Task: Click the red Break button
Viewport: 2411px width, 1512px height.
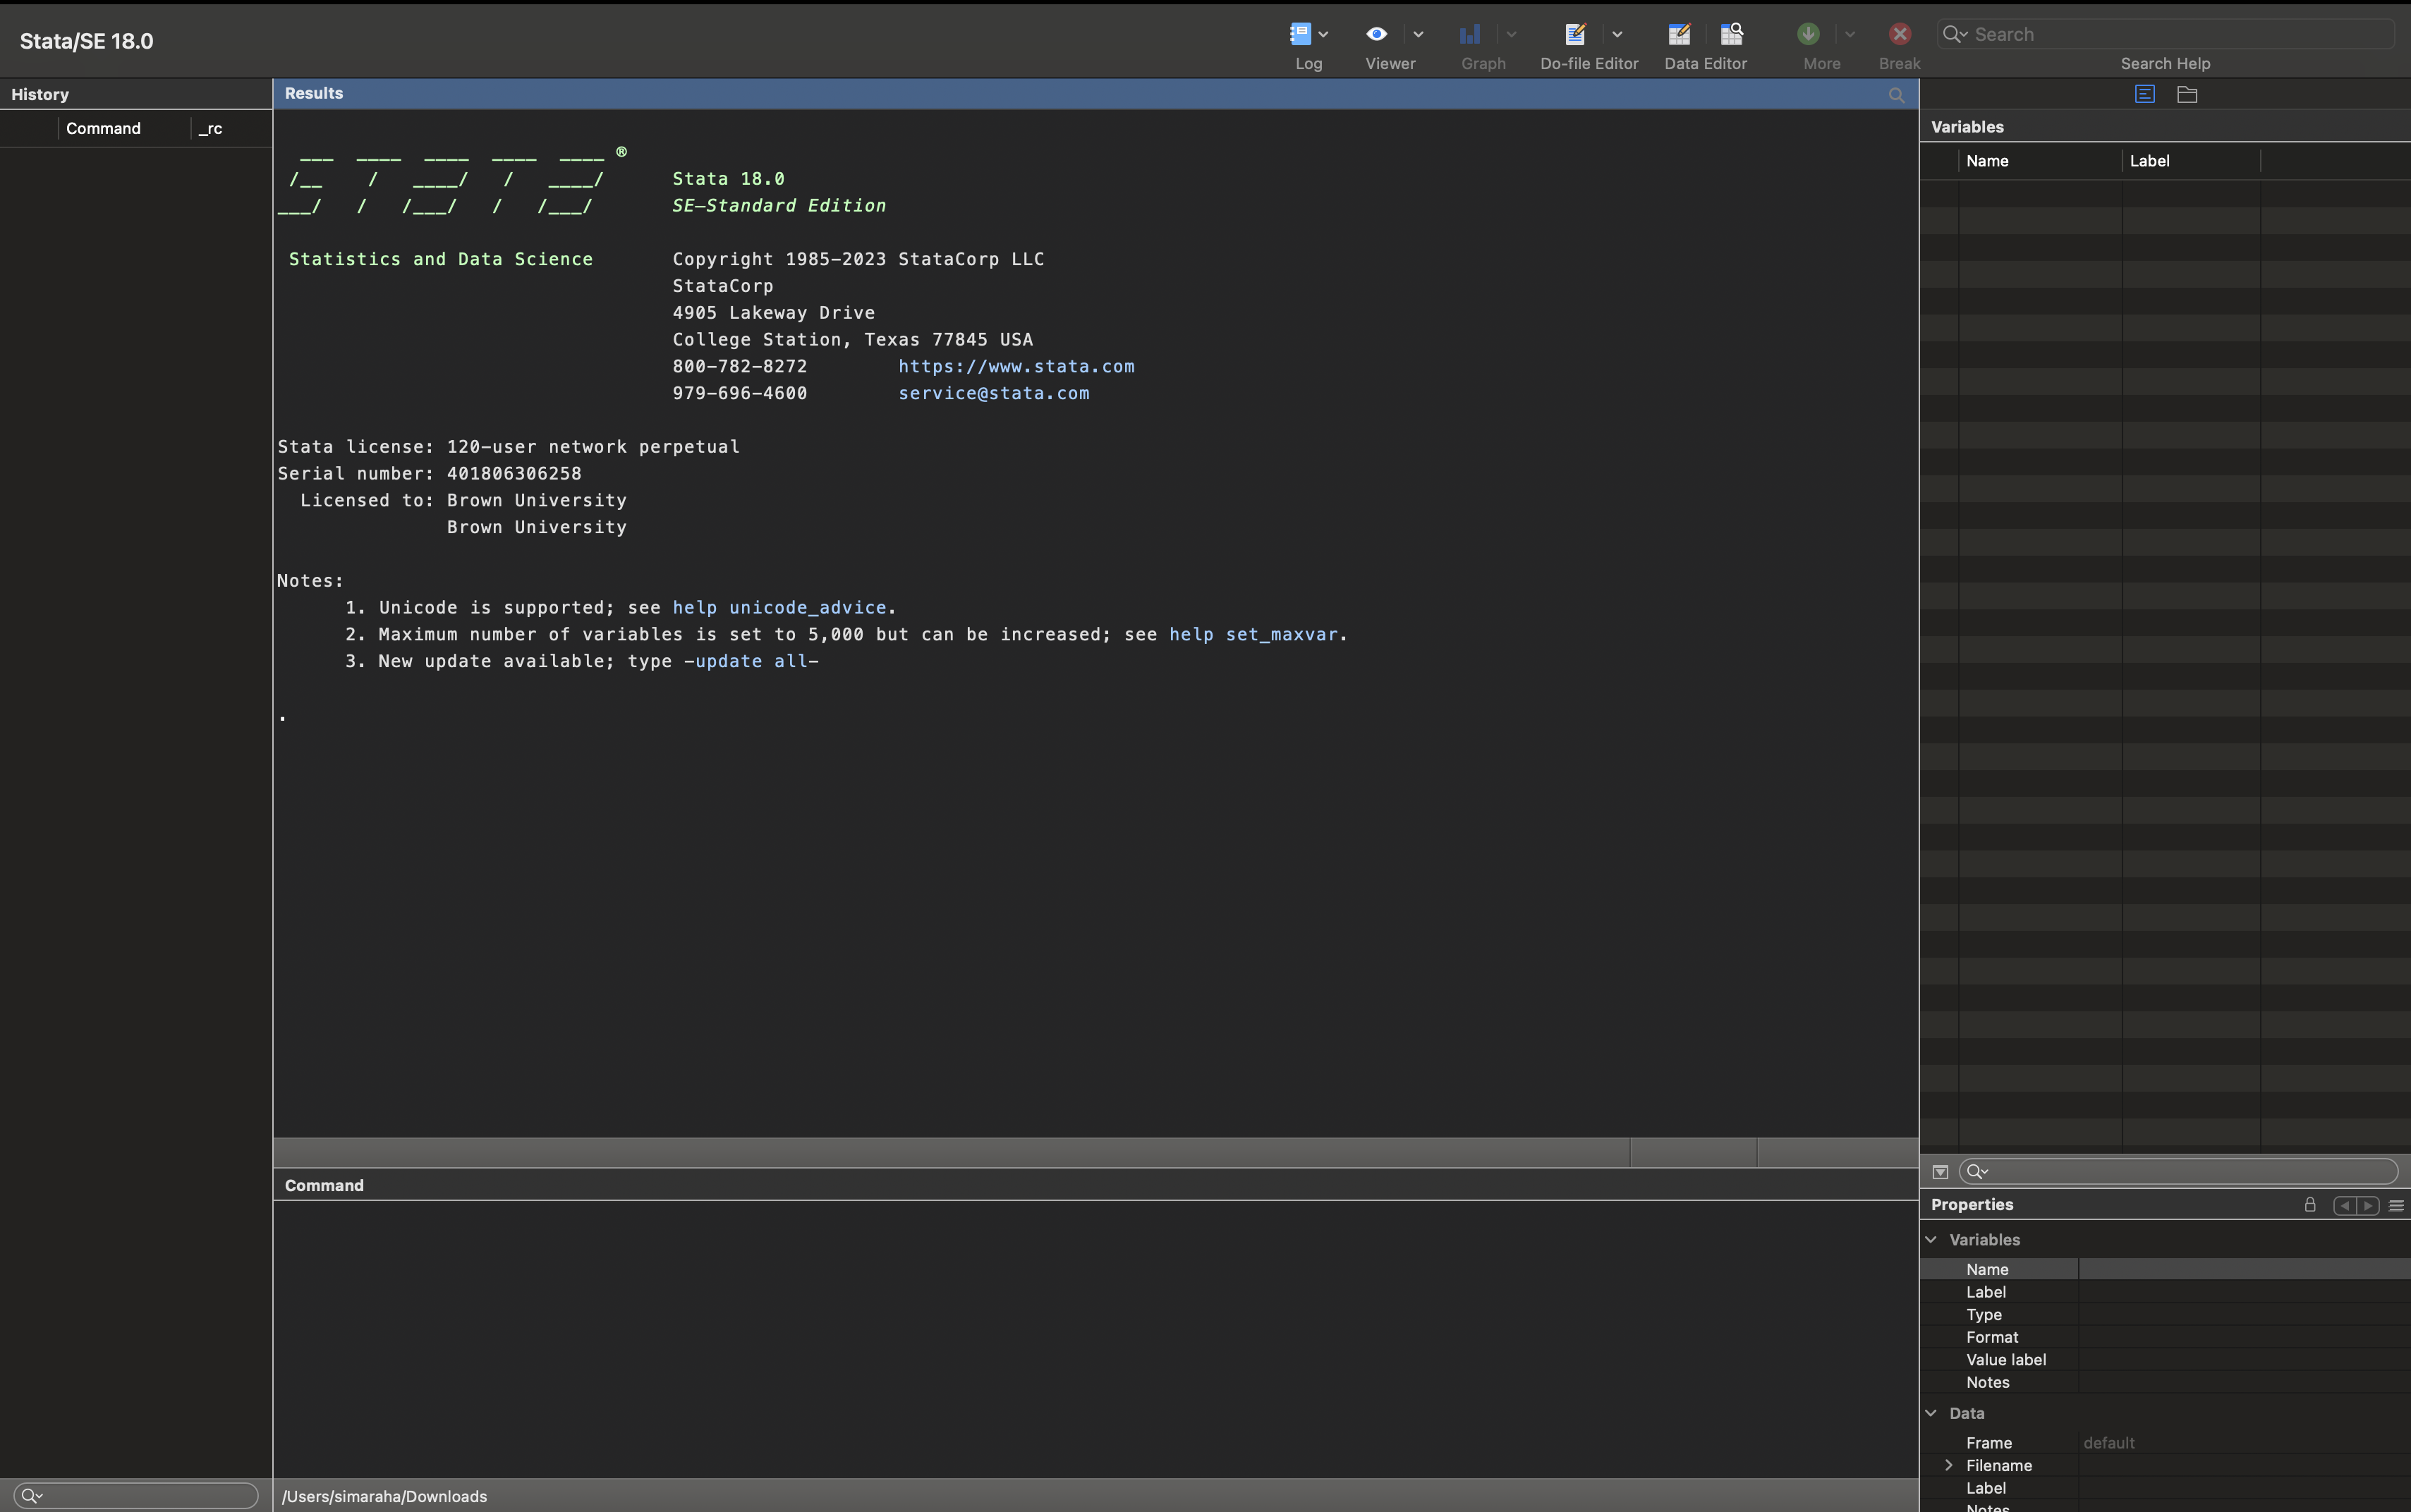Action: pos(1899,34)
